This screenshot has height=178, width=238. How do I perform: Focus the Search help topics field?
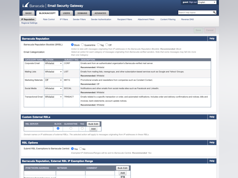(x=195, y=12)
